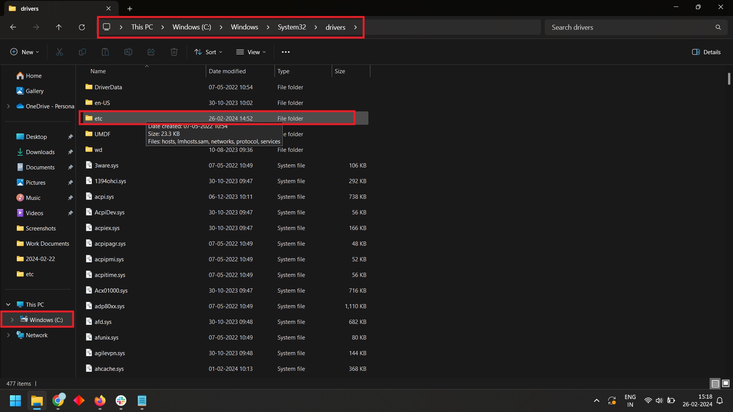
Task: Click the Paste clipboard icon
Action: click(105, 52)
